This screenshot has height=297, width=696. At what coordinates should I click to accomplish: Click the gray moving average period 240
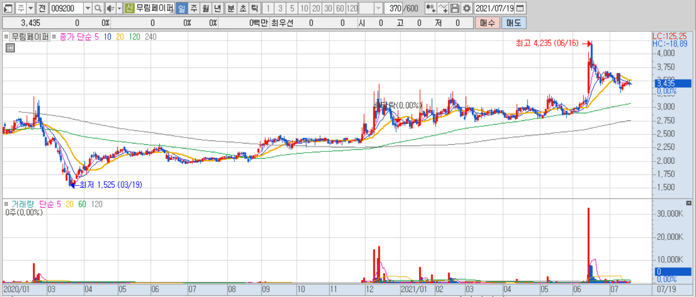151,37
